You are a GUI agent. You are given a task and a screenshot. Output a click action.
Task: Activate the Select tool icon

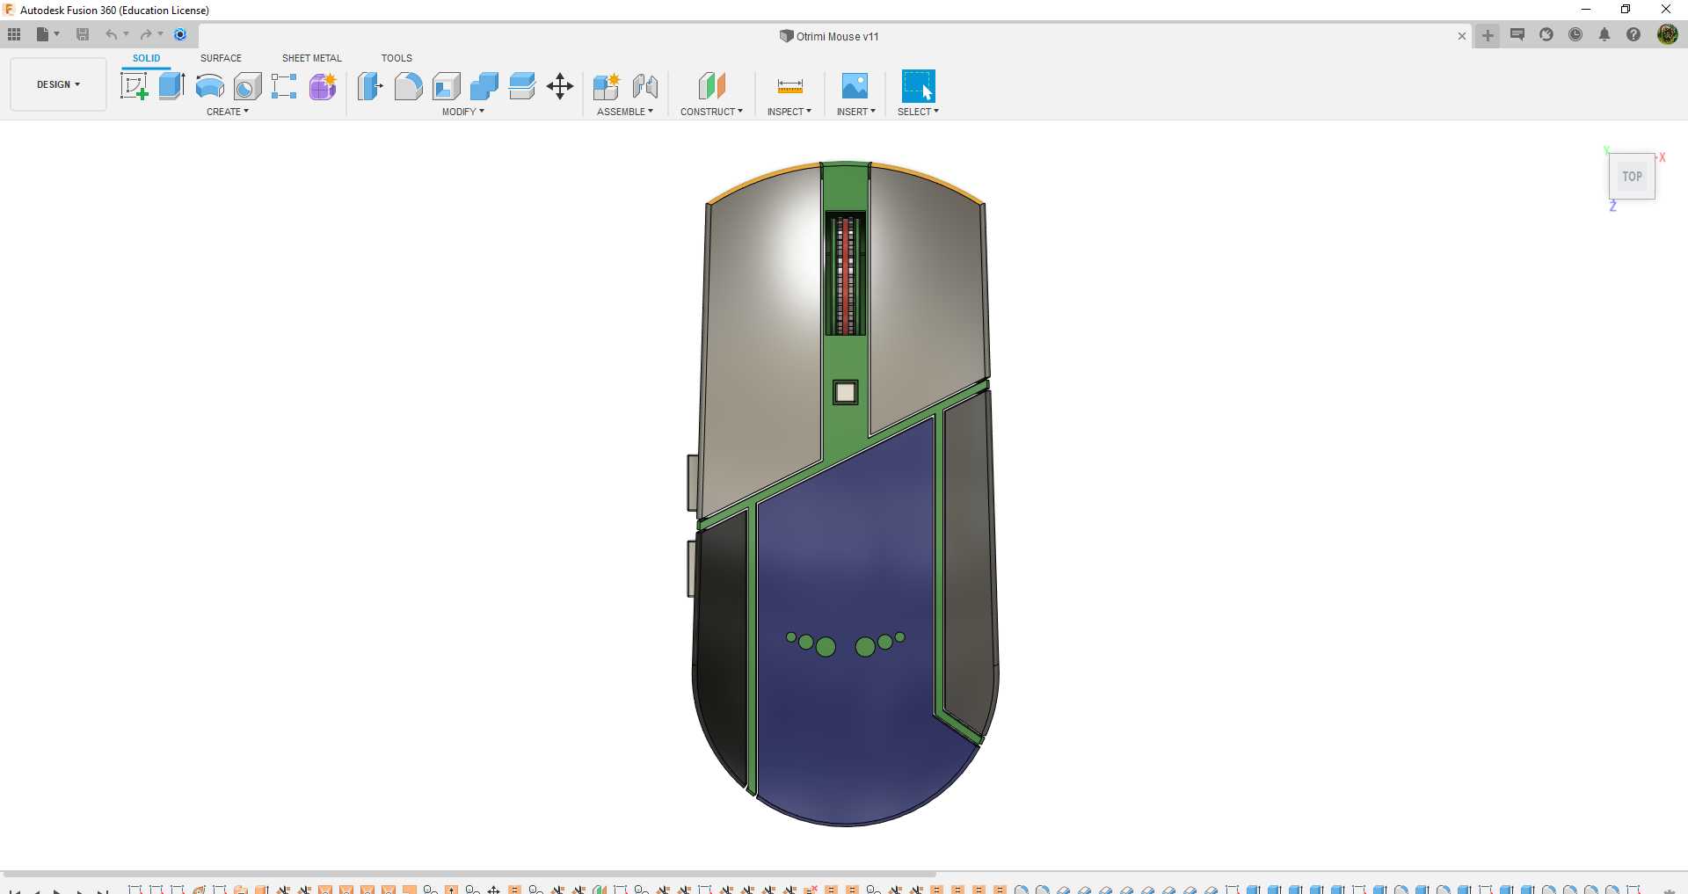pyautogui.click(x=919, y=86)
